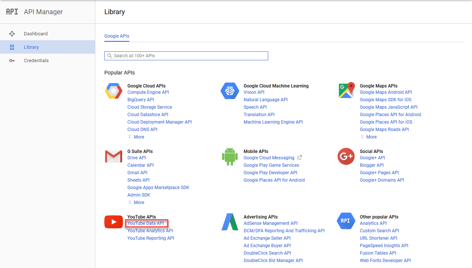
Task: Open Machine Learning Engine API link
Action: 273,122
